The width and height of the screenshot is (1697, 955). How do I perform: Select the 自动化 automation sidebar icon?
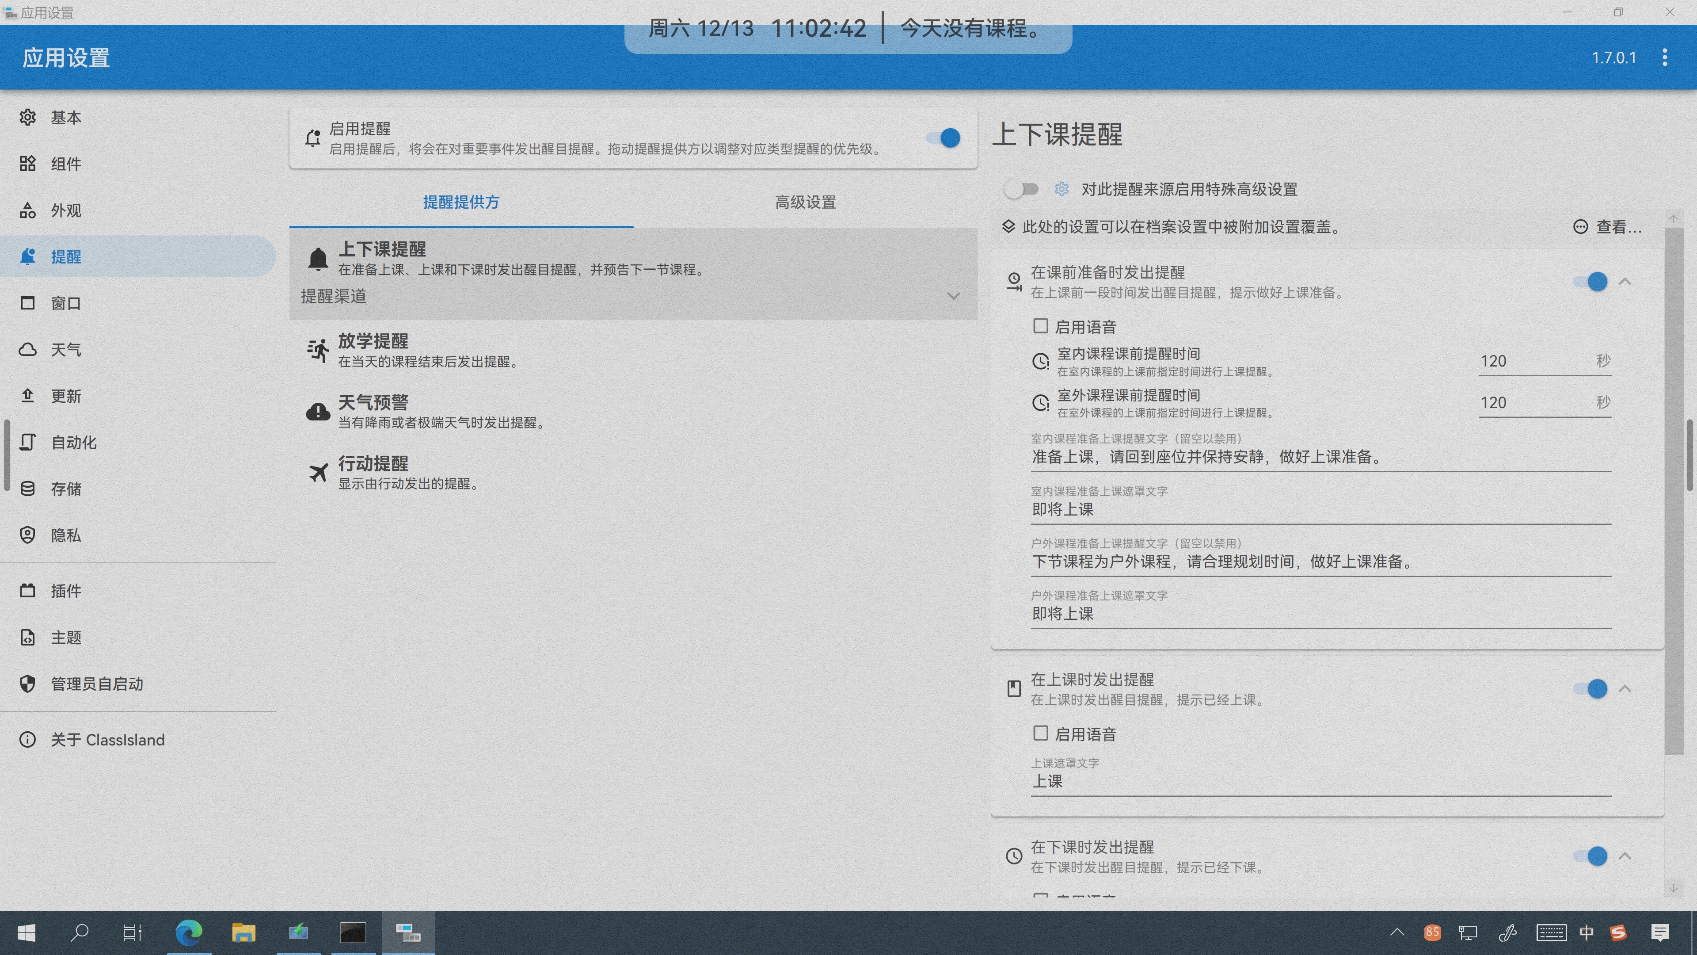(27, 442)
